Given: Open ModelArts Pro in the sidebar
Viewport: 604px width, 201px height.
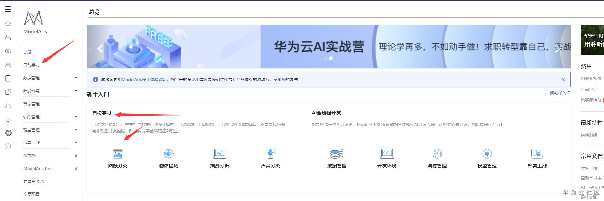Looking at the screenshot, I should tap(37, 169).
